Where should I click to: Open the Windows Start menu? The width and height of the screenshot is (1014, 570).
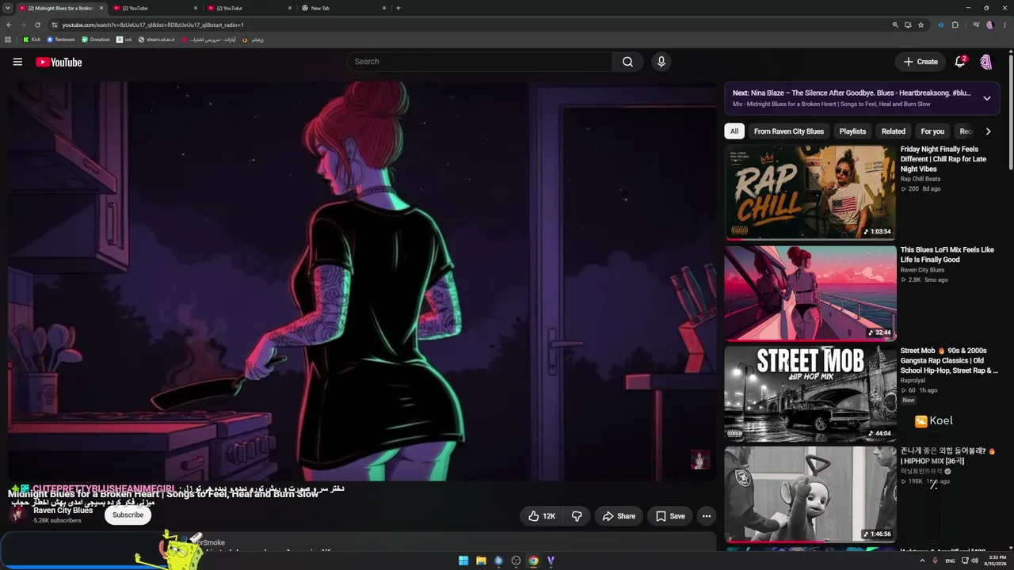[463, 560]
